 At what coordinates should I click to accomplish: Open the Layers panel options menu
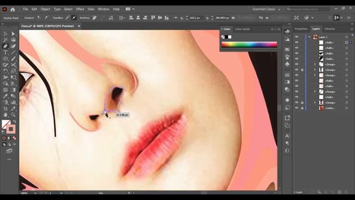[352, 29]
